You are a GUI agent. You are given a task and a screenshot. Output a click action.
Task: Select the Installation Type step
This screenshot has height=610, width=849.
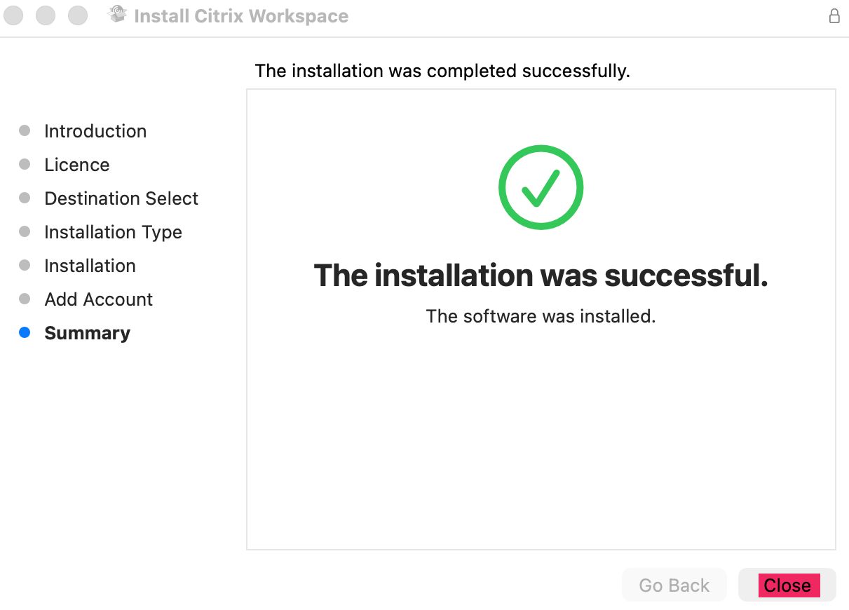(113, 232)
